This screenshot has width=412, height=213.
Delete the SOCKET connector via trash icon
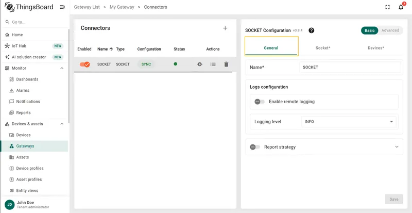click(226, 64)
